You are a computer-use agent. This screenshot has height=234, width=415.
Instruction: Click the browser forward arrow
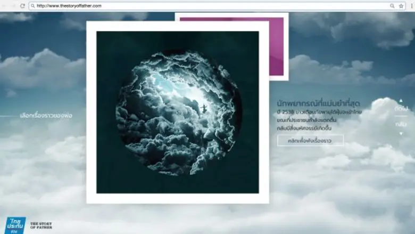(13, 5)
